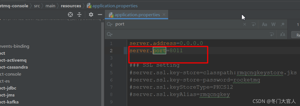
Task: Click the locate/select opened file target icon
Action: click(70, 15)
